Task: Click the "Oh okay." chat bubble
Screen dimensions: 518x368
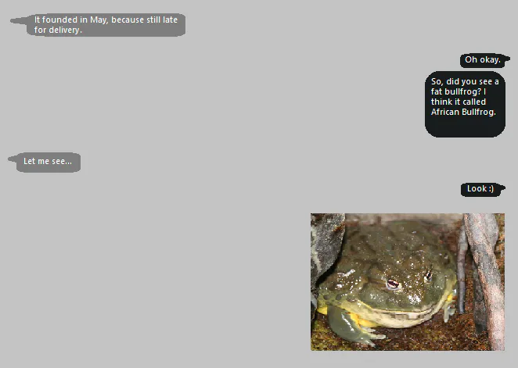Action: pos(482,60)
